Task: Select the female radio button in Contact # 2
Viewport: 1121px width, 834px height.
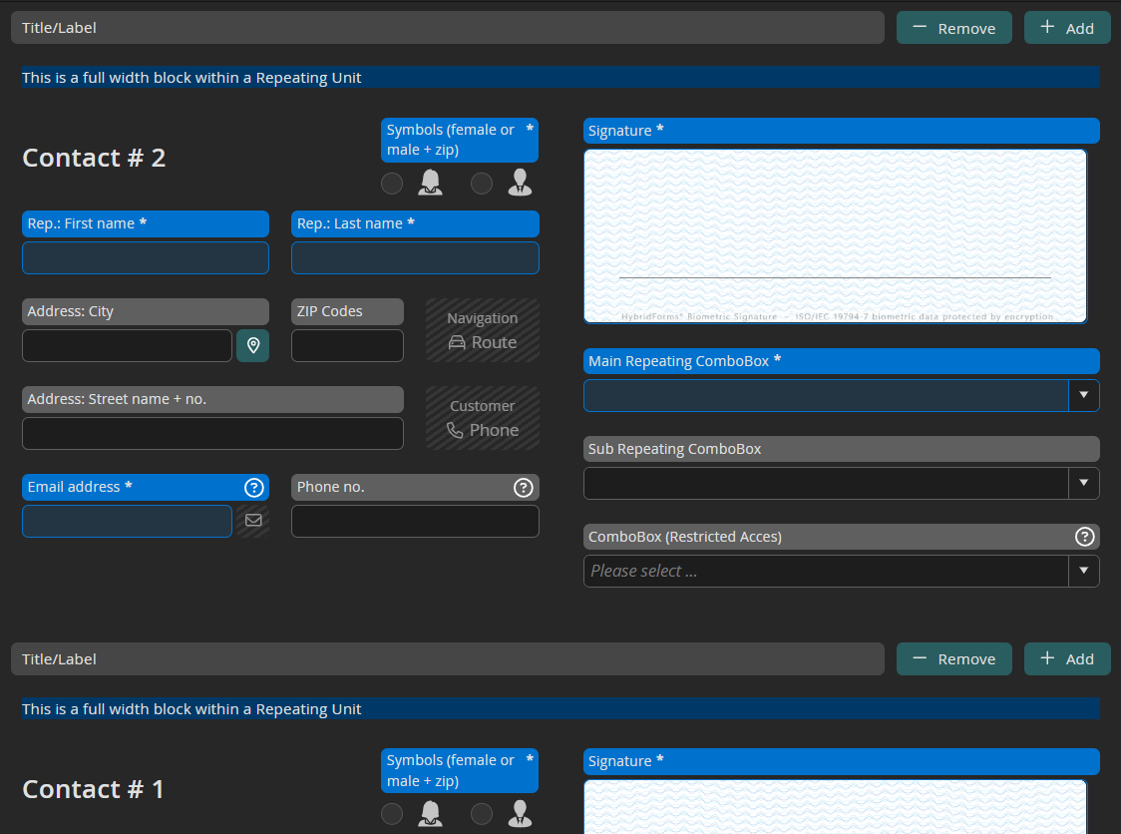Action: click(393, 183)
